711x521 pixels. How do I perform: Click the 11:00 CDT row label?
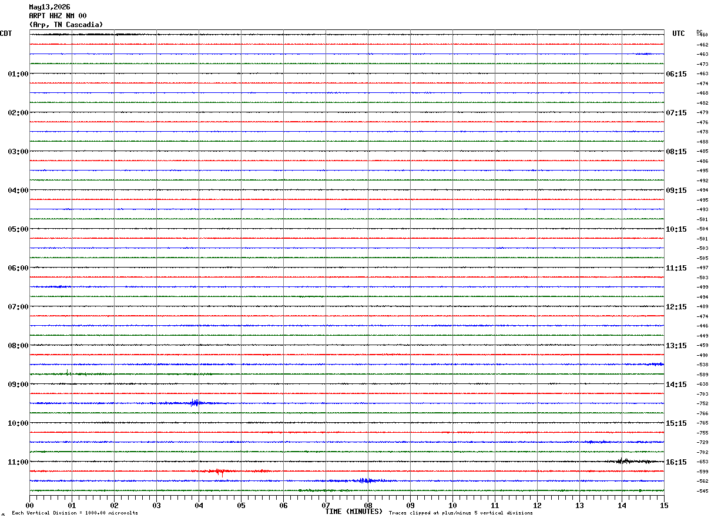(18, 462)
